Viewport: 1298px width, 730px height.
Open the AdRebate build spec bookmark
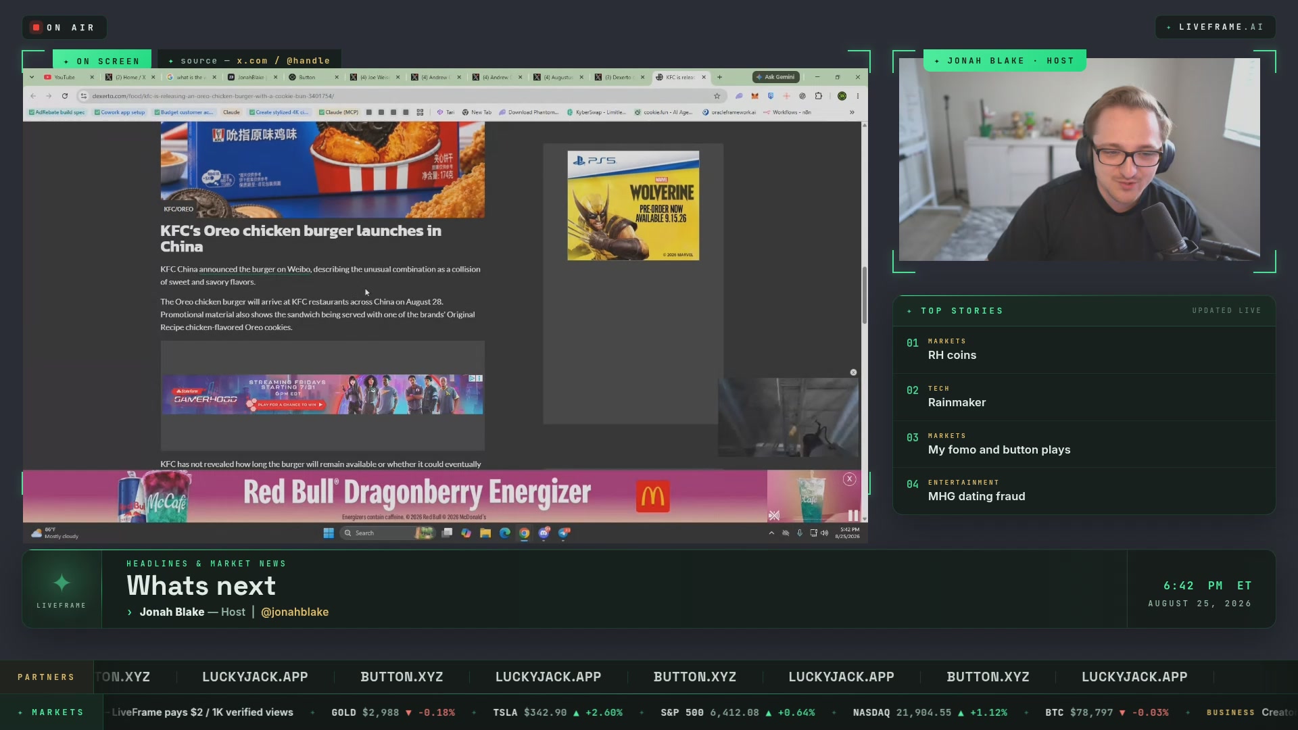(57, 112)
